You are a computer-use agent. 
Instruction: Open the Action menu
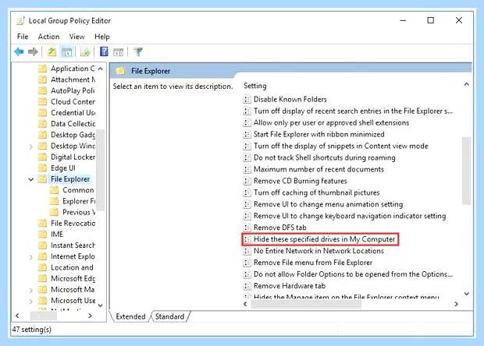pyautogui.click(x=48, y=37)
